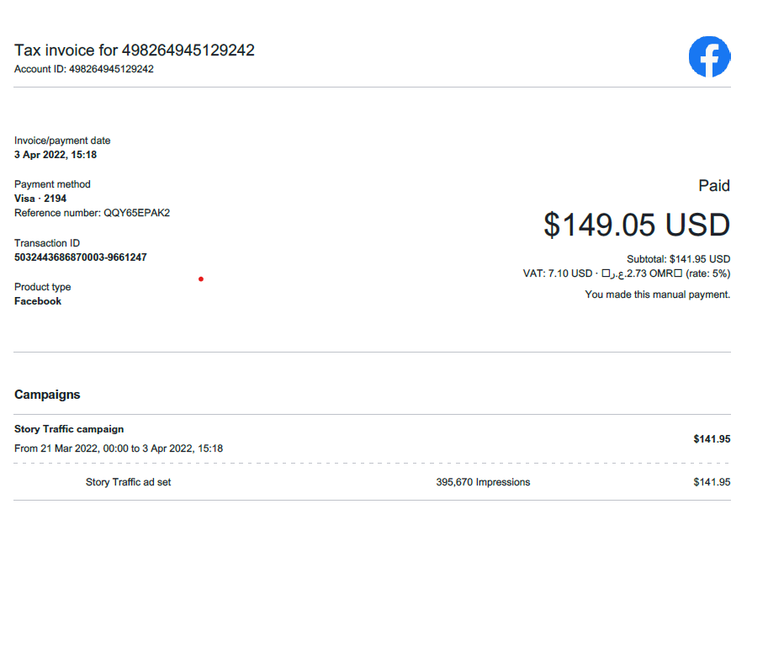
Task: Select the invoice date 3 Apr 2022
Action: click(56, 155)
